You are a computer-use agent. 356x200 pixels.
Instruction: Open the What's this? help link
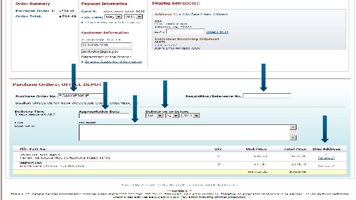coord(217,32)
